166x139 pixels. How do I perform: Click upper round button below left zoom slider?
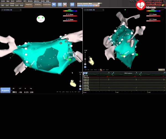point(80,86)
